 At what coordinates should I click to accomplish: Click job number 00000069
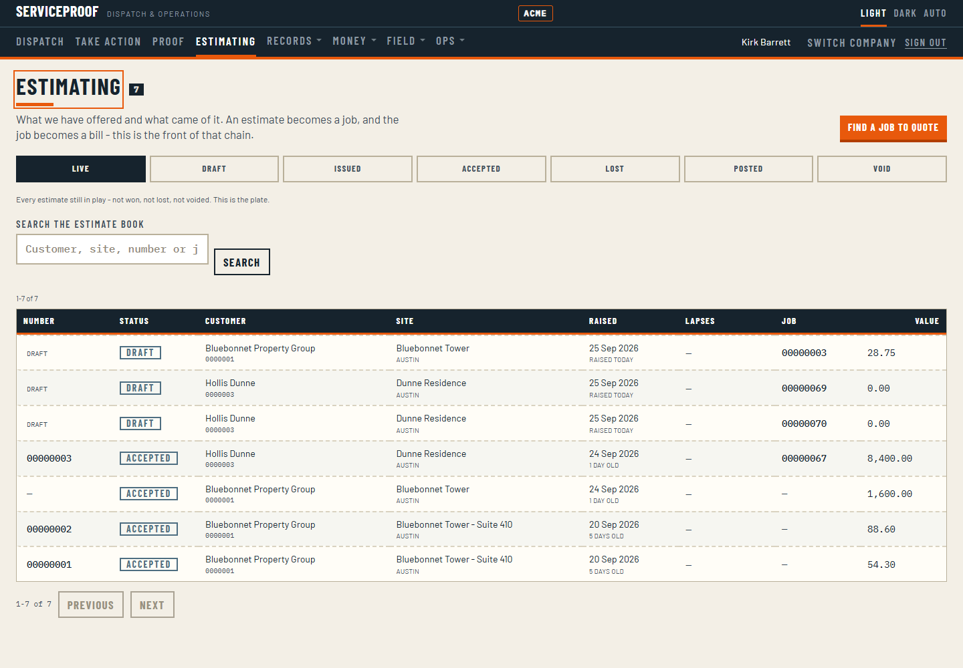pos(804,389)
